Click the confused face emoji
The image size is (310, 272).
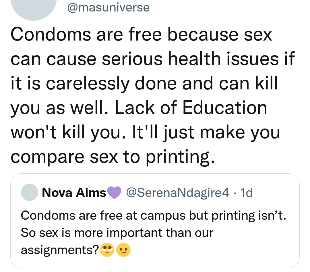click(123, 250)
